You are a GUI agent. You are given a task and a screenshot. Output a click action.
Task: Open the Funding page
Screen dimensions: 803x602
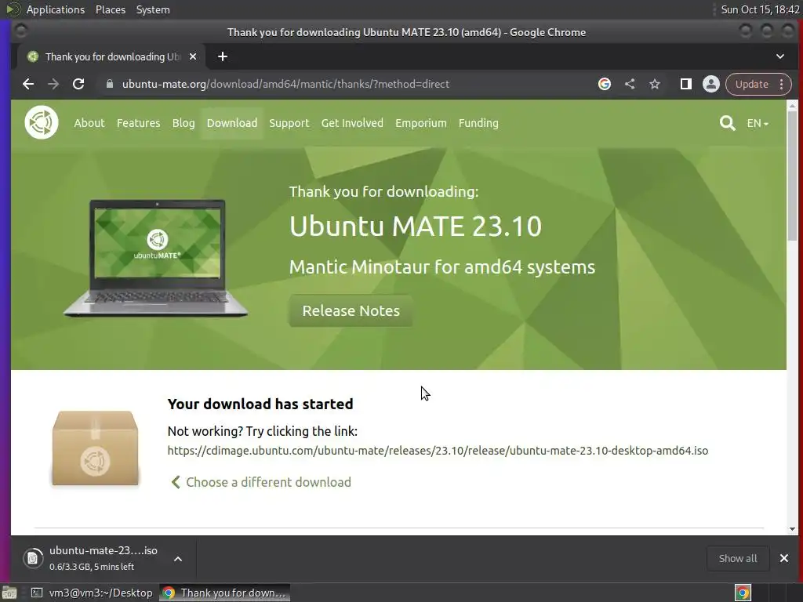pos(478,123)
